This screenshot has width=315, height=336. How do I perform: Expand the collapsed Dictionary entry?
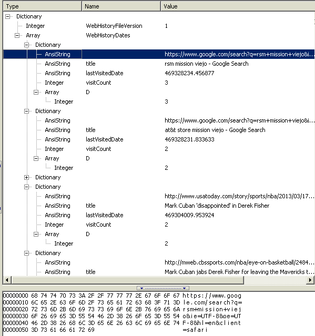coord(27,177)
